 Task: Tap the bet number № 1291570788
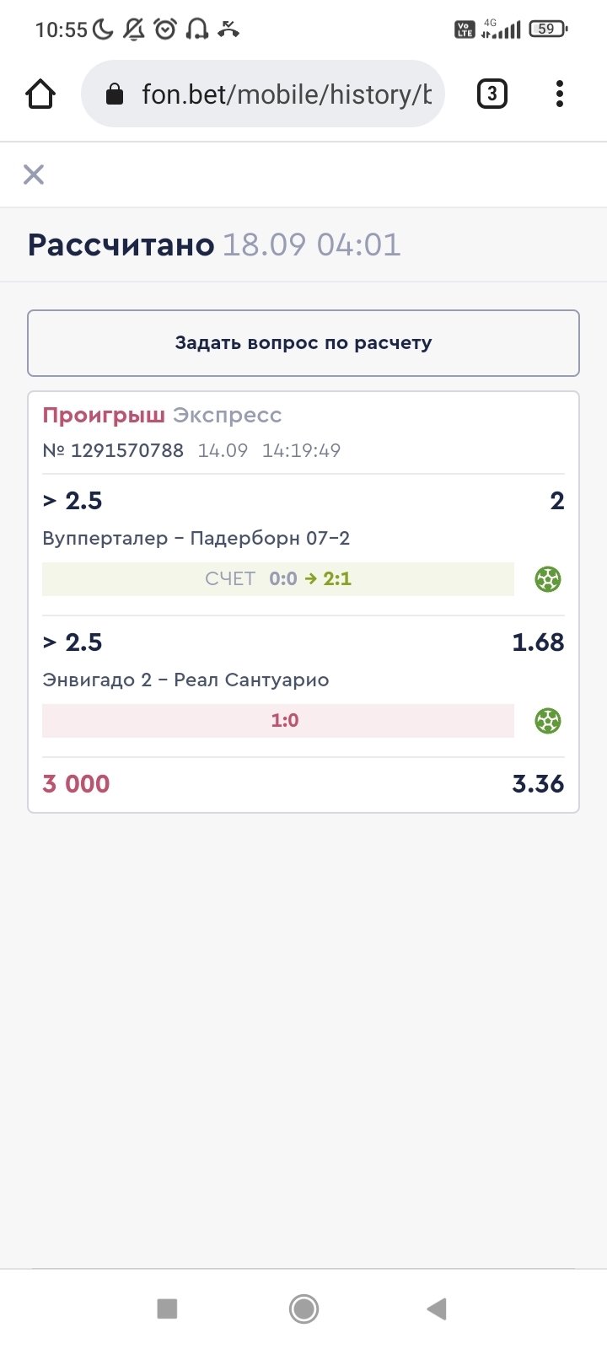(113, 450)
